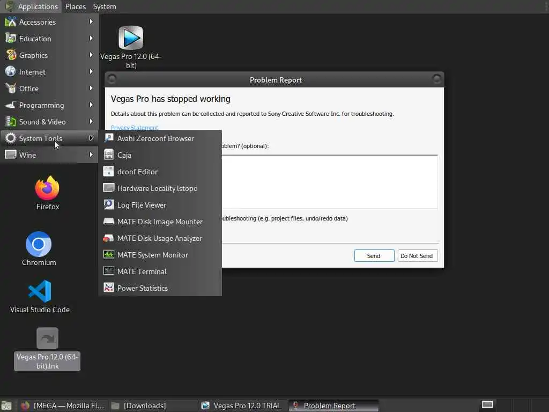The image size is (549, 412).
Task: Click the Problem Report taskbar entry
Action: [x=333, y=406]
